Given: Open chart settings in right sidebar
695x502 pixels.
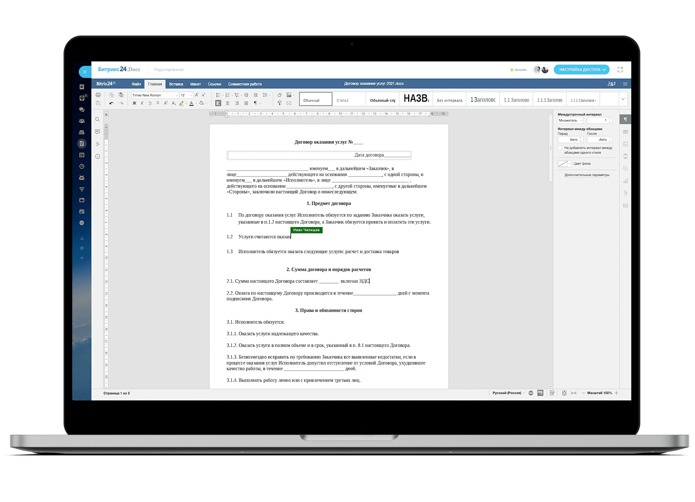Looking at the screenshot, I should click(x=625, y=181).
